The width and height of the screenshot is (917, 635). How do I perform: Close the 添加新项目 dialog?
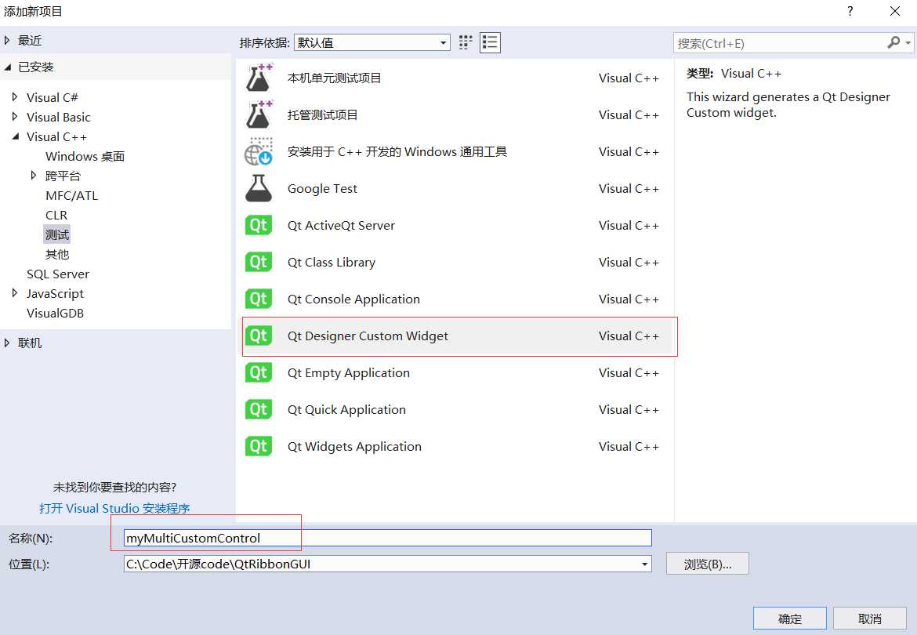[895, 11]
